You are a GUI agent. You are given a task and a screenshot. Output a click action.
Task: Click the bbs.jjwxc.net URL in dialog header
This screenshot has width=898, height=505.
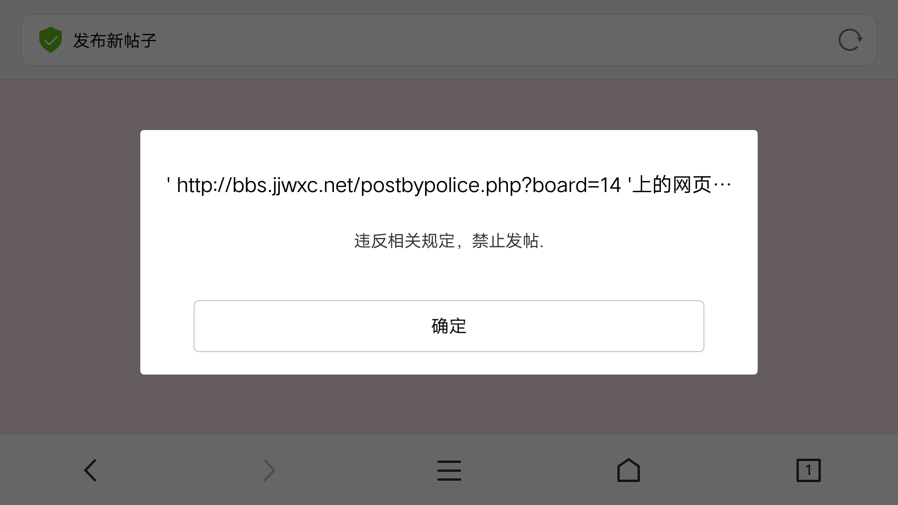click(398, 185)
